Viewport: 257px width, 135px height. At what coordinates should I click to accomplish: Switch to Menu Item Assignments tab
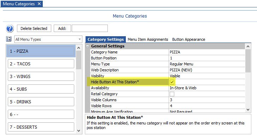click(148, 39)
